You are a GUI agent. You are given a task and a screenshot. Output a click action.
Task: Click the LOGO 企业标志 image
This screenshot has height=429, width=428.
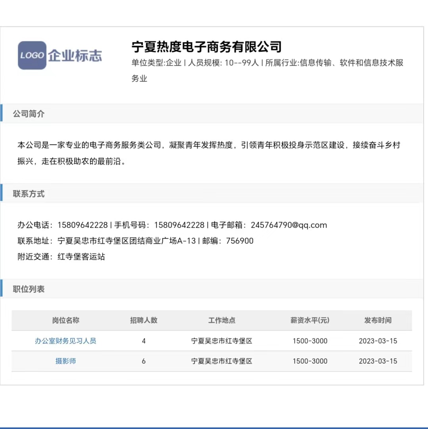pos(60,55)
